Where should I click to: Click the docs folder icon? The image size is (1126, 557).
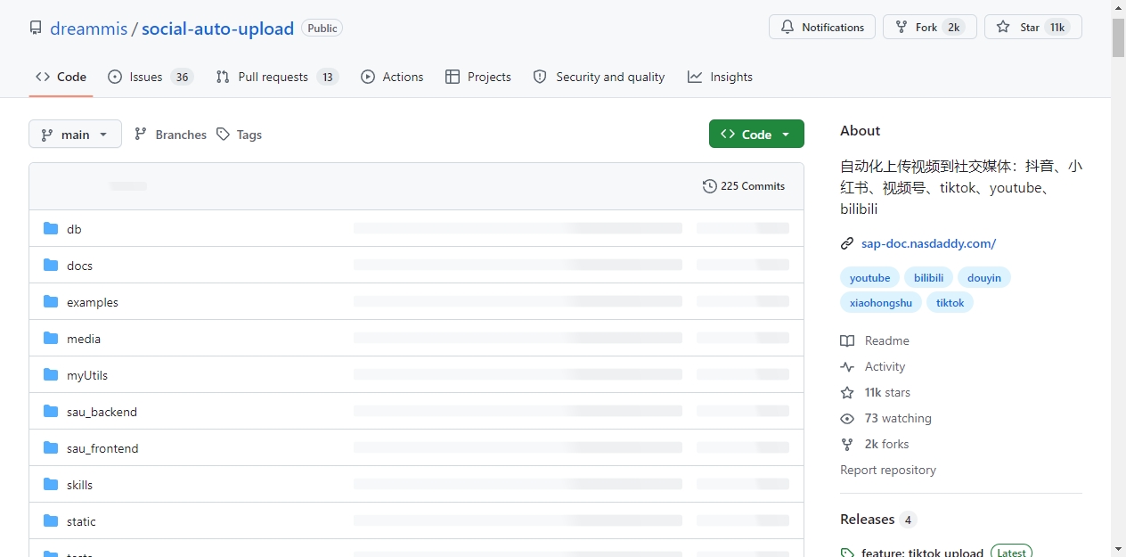click(51, 266)
